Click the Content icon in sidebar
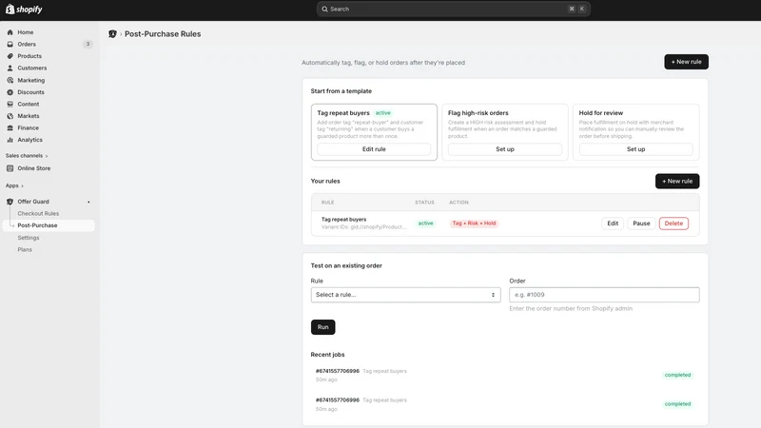Viewport: 761px width, 428px height. 10,104
